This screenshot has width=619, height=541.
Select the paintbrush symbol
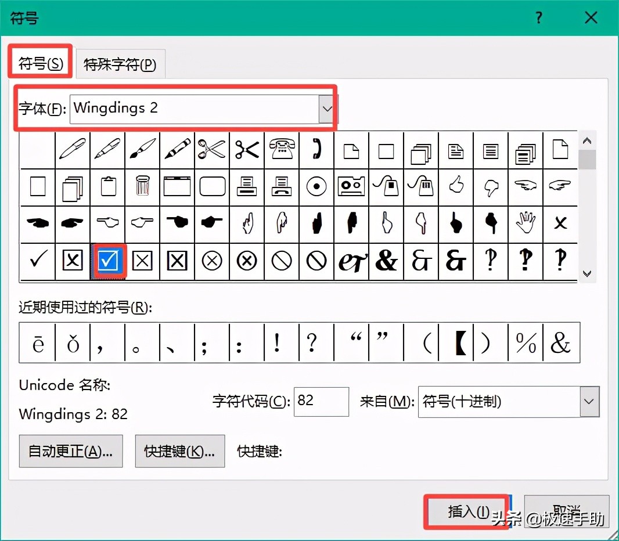coord(142,150)
